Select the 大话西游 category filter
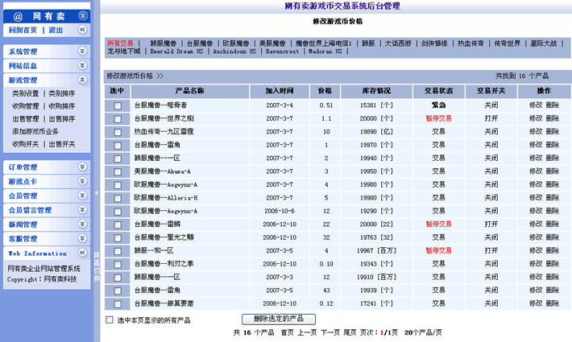 click(398, 43)
